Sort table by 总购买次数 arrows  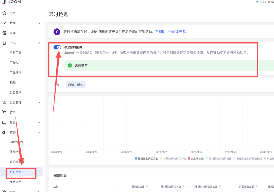[x=147, y=186]
